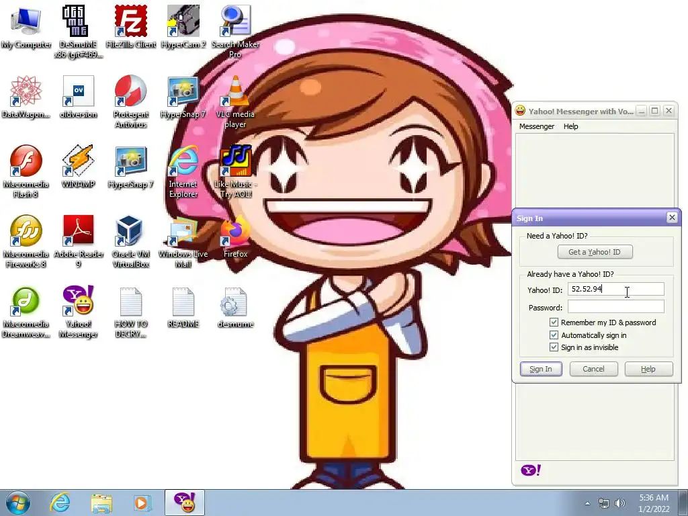
Task: Select Yahoo! Messenger desktop shortcut
Action: pyautogui.click(x=78, y=312)
